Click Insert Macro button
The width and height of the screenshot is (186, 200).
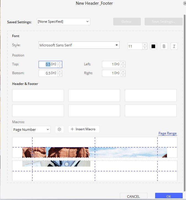point(84,129)
